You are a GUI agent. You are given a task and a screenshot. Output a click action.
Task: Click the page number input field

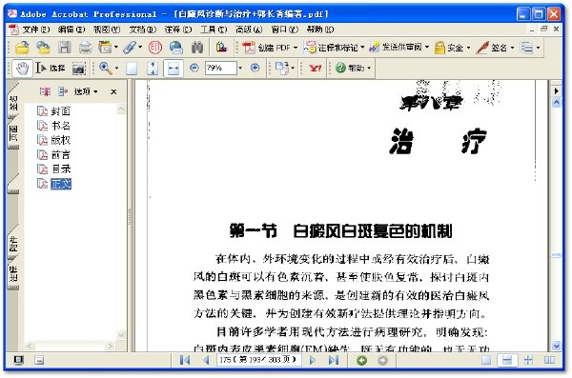[x=259, y=360]
